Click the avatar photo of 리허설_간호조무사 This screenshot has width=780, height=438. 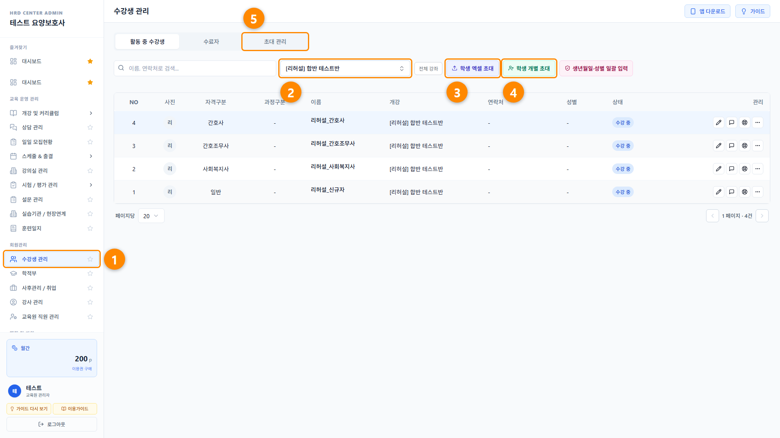click(170, 146)
